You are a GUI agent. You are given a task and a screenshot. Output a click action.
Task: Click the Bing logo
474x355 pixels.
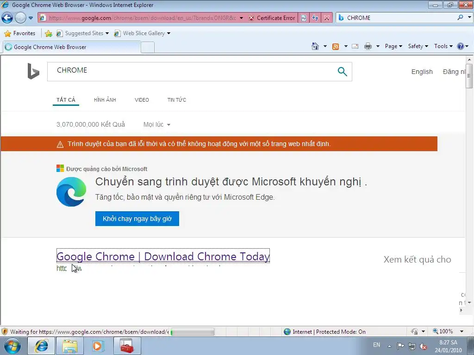(x=33, y=71)
